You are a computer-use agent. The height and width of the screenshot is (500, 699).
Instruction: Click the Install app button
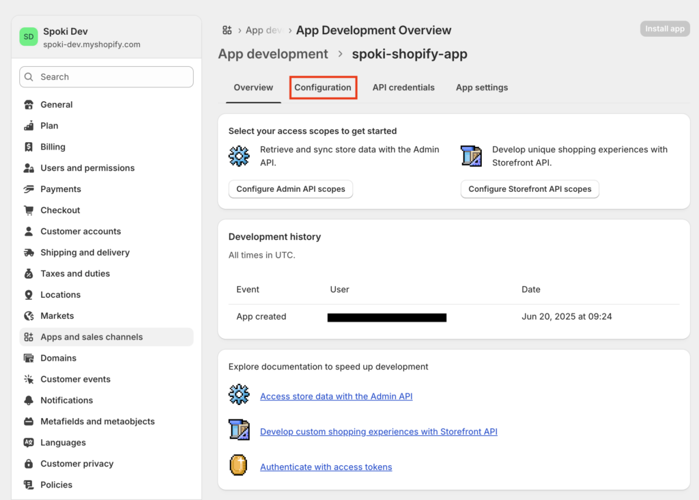665,29
